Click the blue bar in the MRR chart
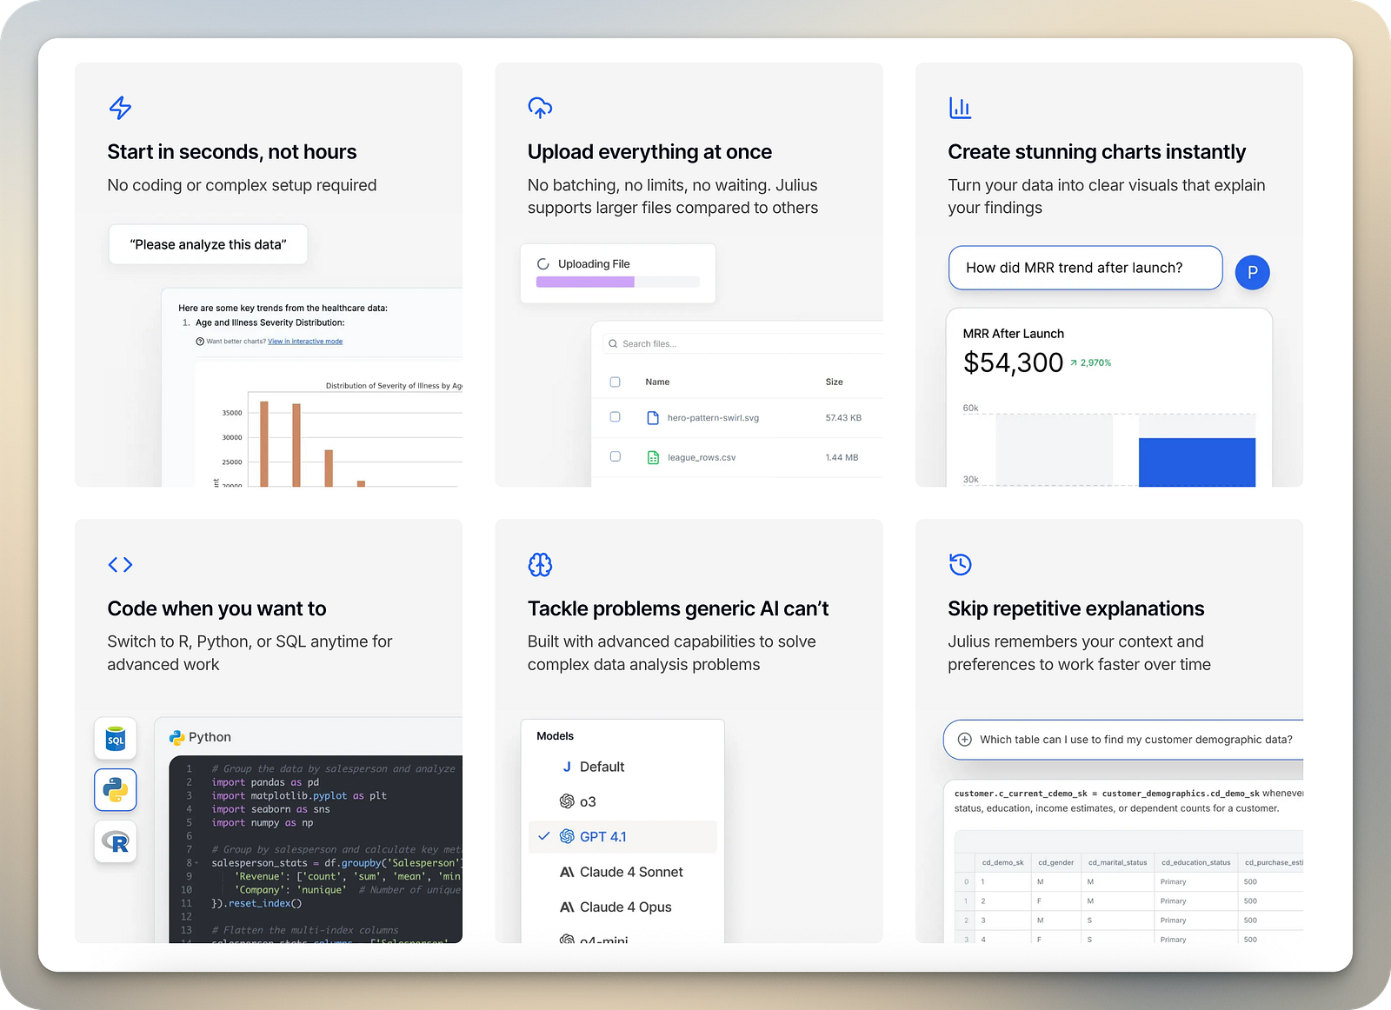This screenshot has height=1010, width=1391. (x=1196, y=462)
